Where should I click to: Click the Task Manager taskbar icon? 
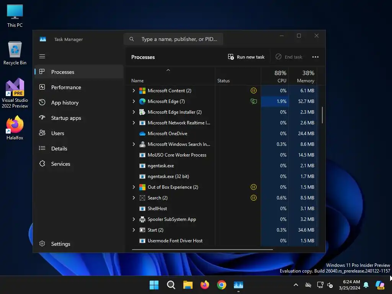point(238,285)
